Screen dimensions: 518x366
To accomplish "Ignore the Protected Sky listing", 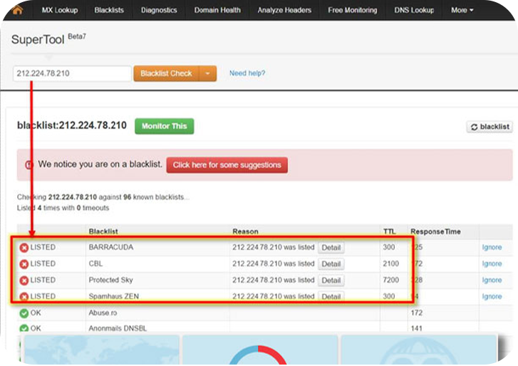I will [492, 280].
